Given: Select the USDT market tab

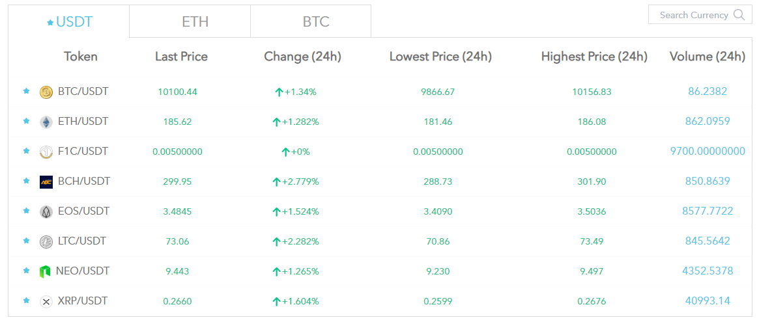Looking at the screenshot, I should click(x=69, y=22).
